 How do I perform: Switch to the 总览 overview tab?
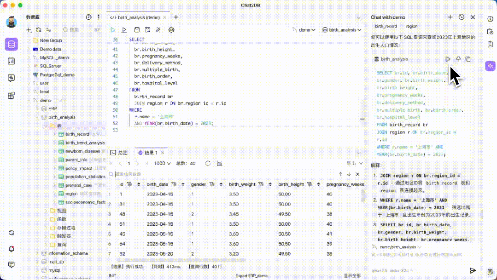[119, 153]
